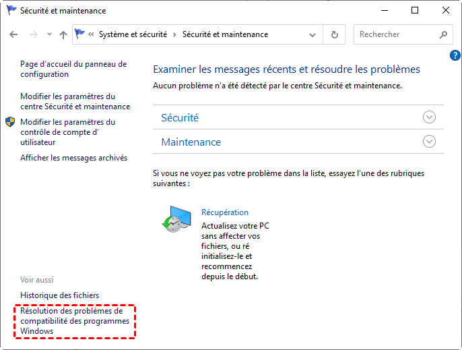Open help with the blue question mark
This screenshot has width=462, height=350.
point(455,55)
